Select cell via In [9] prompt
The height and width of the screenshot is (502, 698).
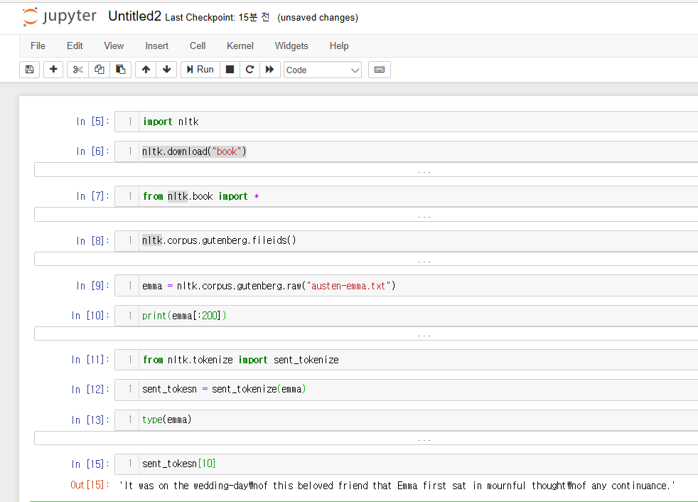[x=92, y=286]
